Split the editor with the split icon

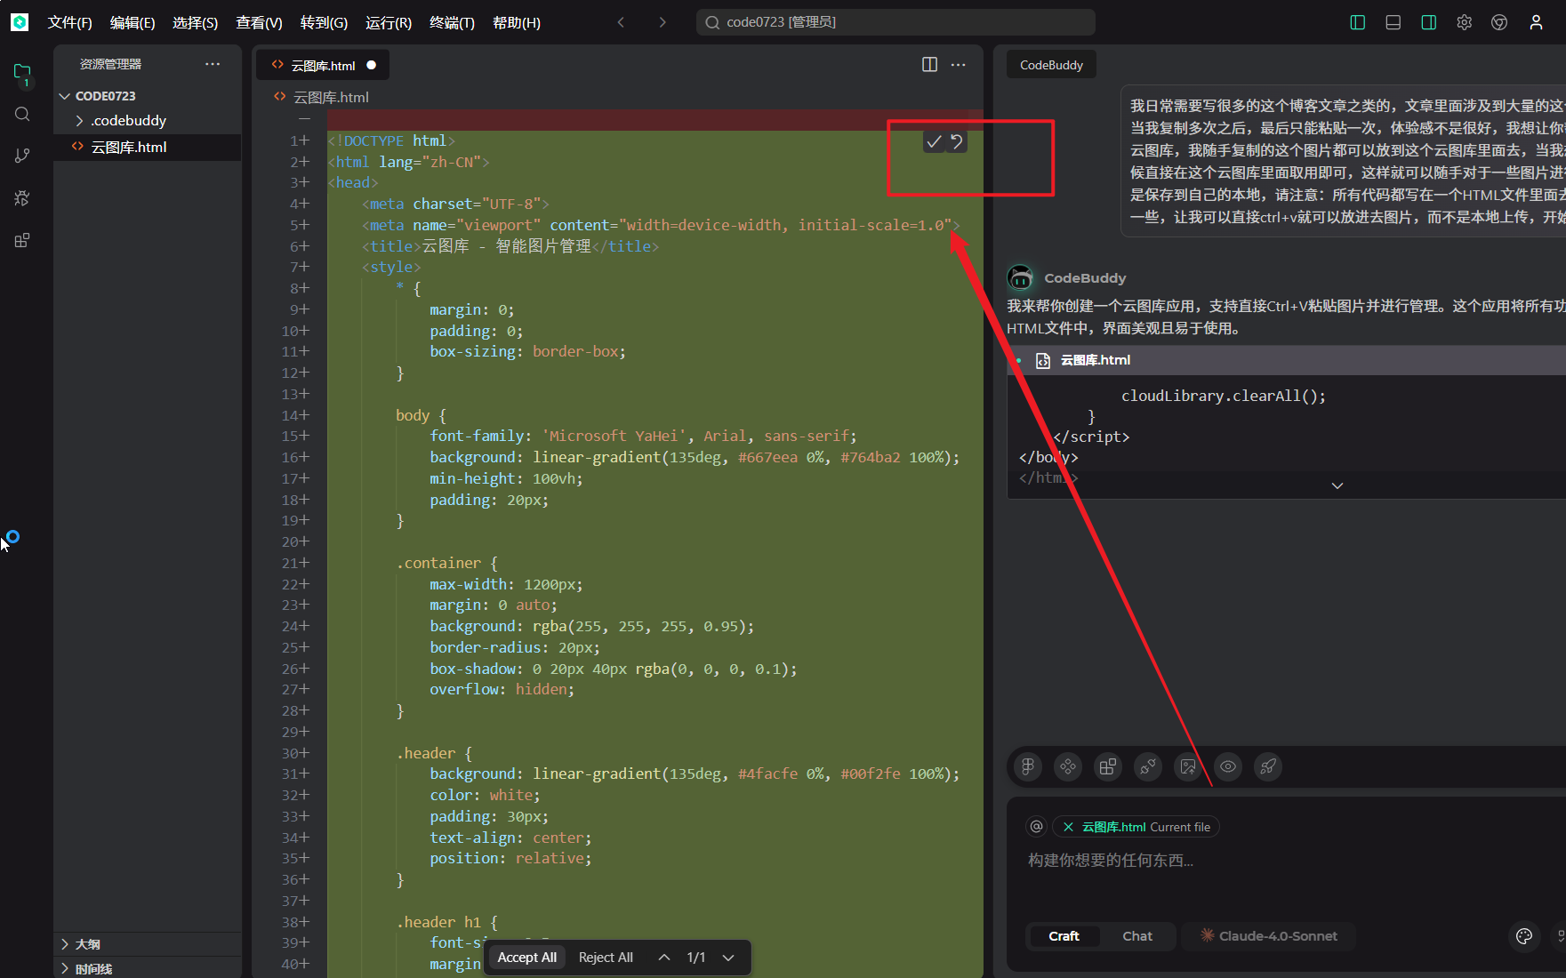[929, 64]
